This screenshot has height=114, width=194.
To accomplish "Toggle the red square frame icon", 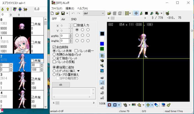I will [x=109, y=105].
